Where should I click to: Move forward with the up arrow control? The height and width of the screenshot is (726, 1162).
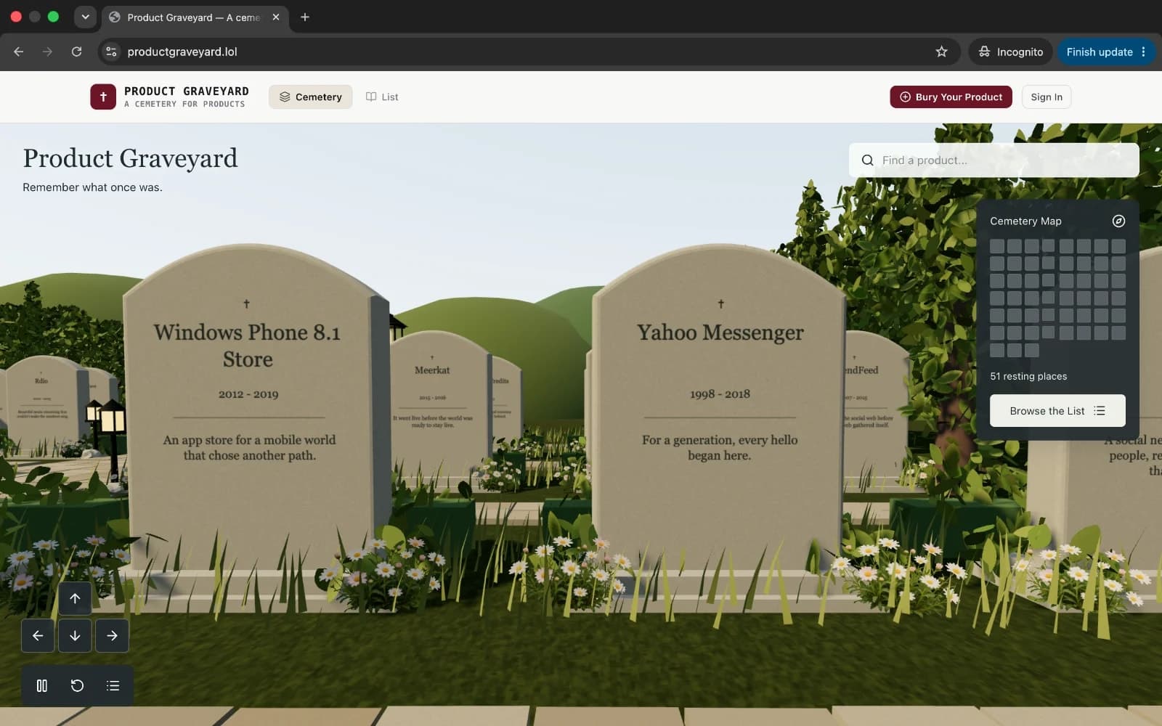point(75,598)
